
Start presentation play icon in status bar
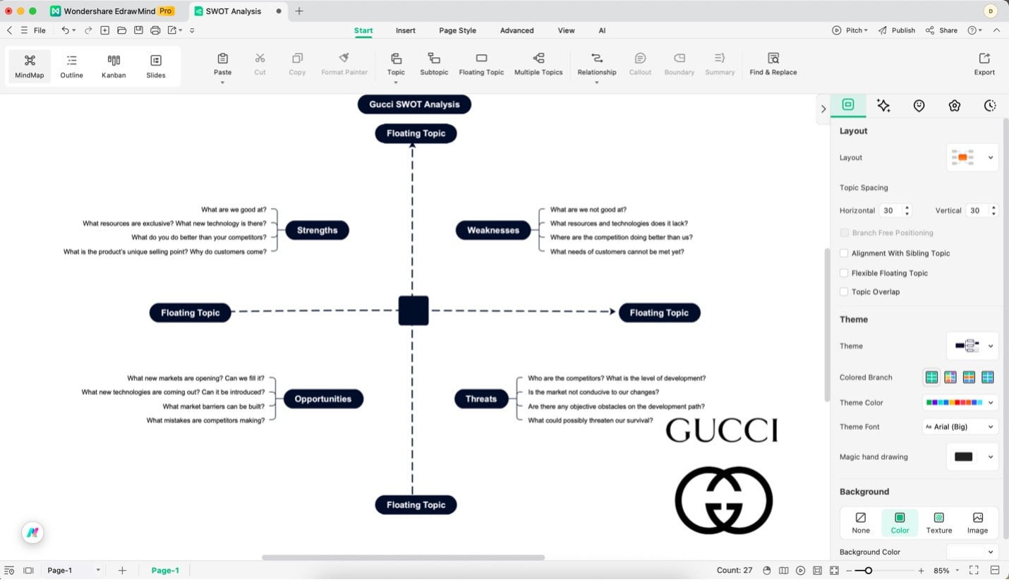(800, 570)
